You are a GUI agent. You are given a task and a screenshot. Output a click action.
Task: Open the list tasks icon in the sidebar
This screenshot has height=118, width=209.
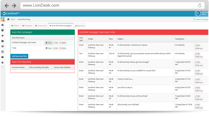coord(2,46)
